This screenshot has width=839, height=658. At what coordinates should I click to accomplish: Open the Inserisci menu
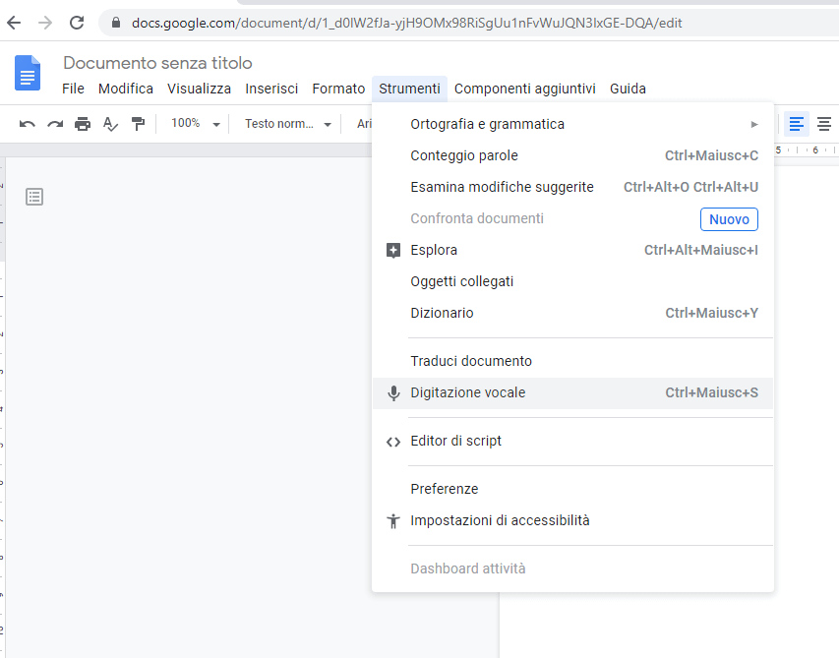click(x=271, y=89)
